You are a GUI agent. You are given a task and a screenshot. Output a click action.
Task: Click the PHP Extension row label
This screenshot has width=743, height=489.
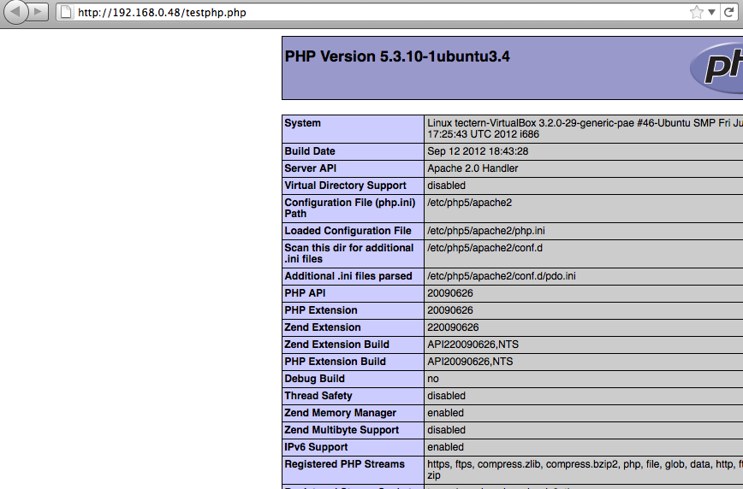[x=321, y=310]
